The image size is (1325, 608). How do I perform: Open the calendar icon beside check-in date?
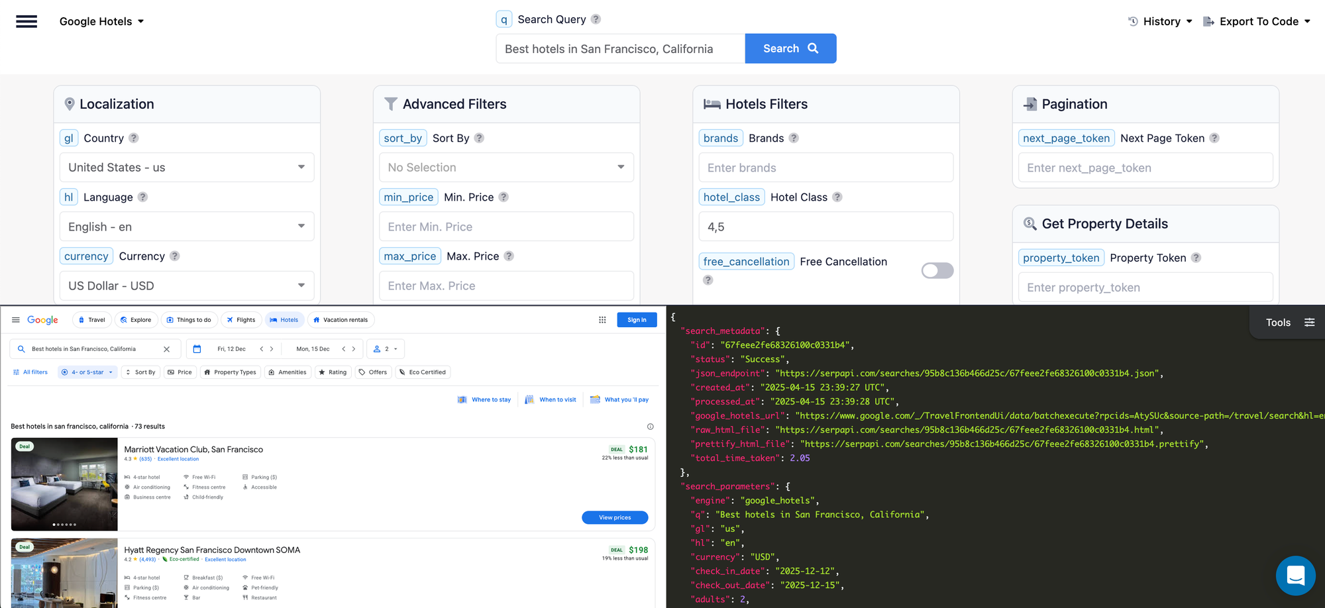[x=197, y=349]
